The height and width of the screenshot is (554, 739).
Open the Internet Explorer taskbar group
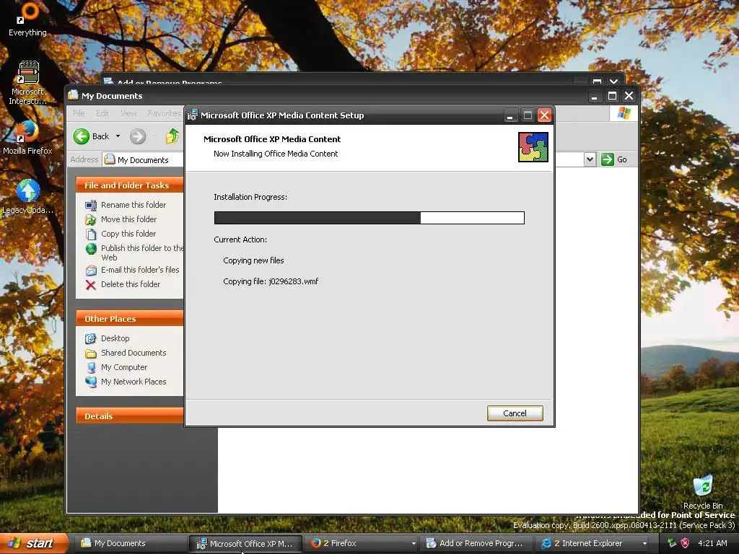[594, 543]
